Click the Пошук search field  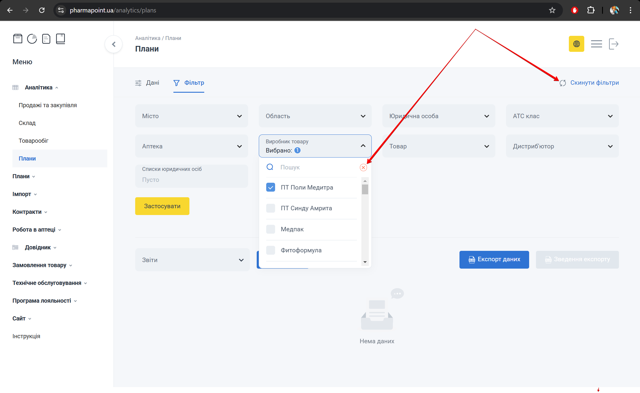(x=317, y=167)
